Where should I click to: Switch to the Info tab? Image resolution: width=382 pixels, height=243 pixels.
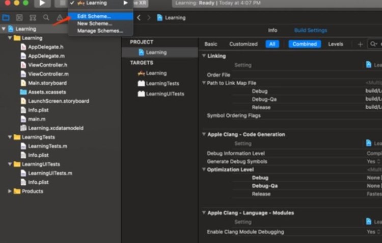tap(272, 30)
